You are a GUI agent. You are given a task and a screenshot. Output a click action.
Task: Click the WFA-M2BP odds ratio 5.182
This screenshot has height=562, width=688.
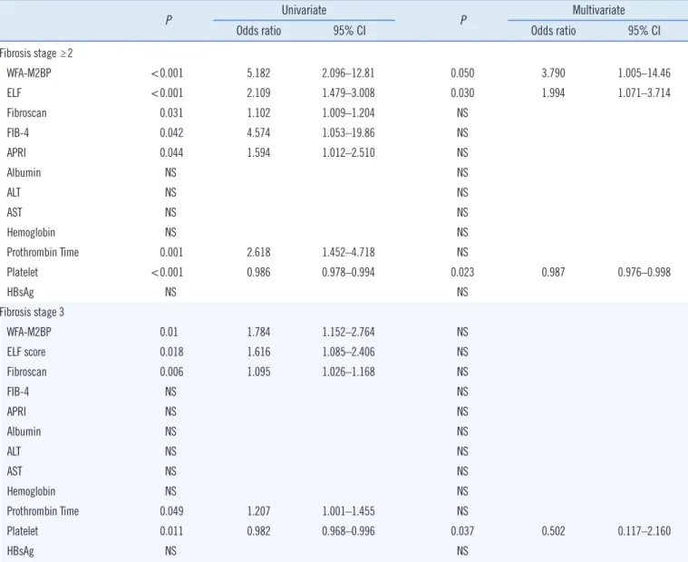pos(258,73)
